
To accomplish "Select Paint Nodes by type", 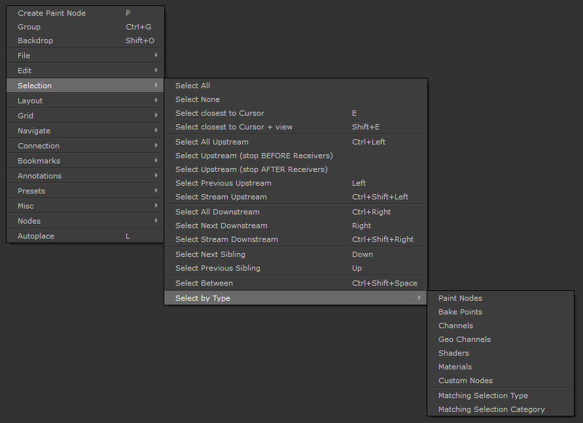I will (x=460, y=298).
